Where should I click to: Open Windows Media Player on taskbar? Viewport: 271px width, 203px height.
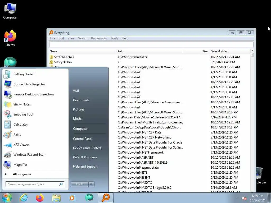click(x=72, y=198)
